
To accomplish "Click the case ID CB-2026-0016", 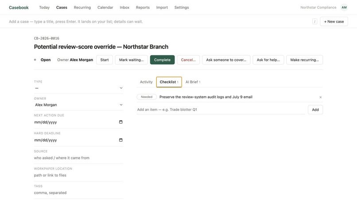I will [x=47, y=38].
